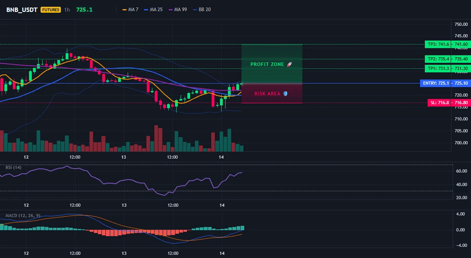The image size is (471, 258).
Task: Select the 1h timeframe label
Action: (67, 10)
